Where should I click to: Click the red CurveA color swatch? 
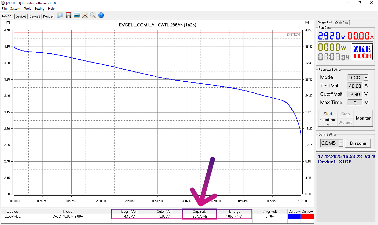pos(307,216)
